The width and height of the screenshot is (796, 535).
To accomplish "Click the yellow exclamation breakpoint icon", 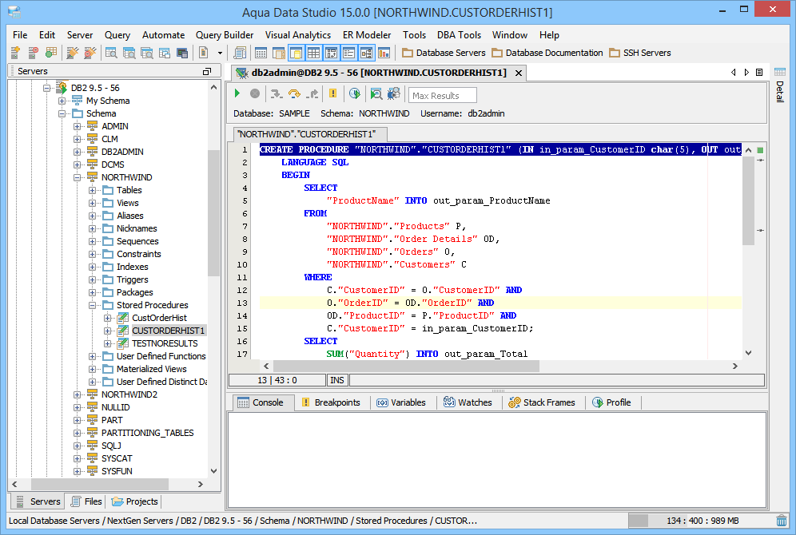I will (x=332, y=94).
